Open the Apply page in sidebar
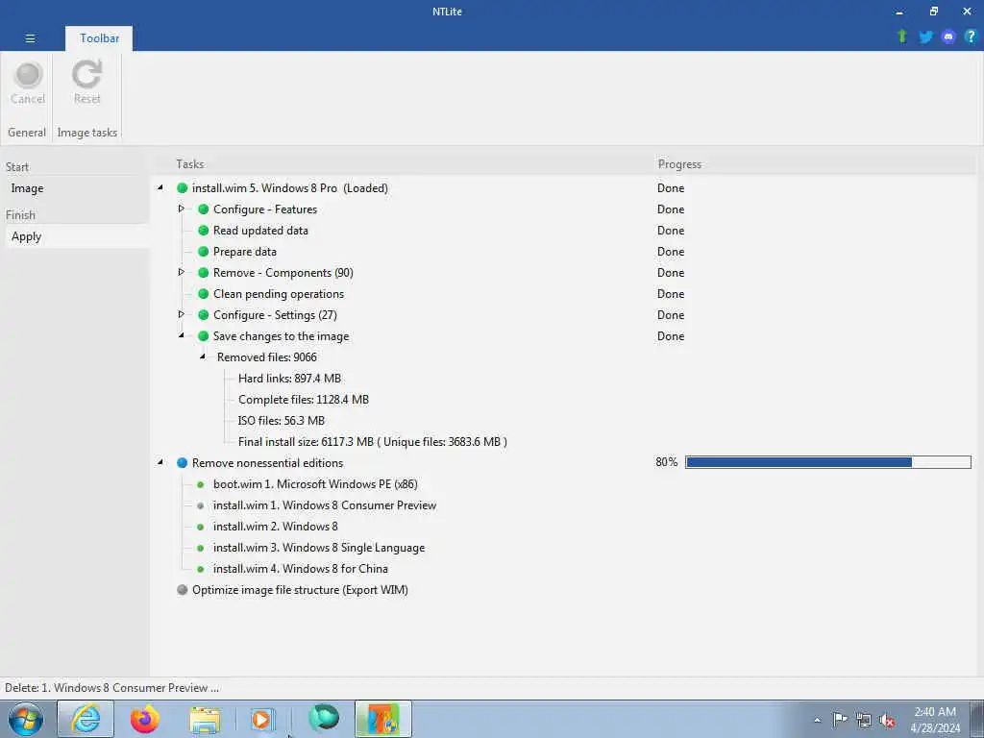This screenshot has height=738, width=984. [26, 236]
